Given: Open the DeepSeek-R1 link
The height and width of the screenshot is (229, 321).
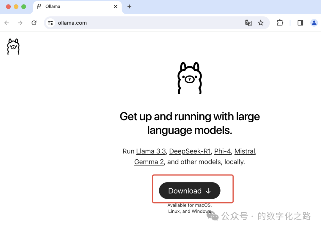Looking at the screenshot, I should coord(190,151).
